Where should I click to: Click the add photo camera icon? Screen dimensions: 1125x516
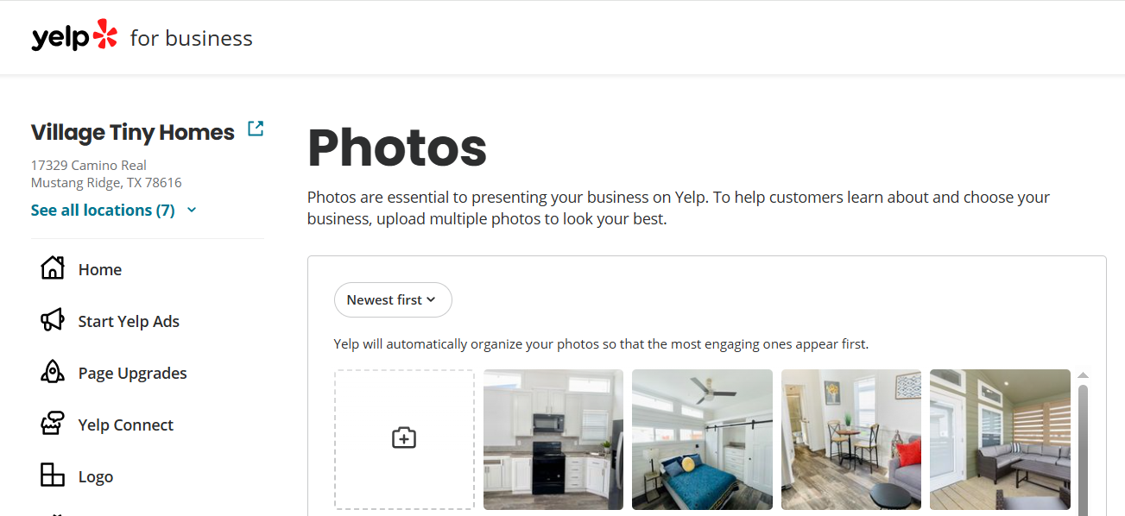(404, 437)
